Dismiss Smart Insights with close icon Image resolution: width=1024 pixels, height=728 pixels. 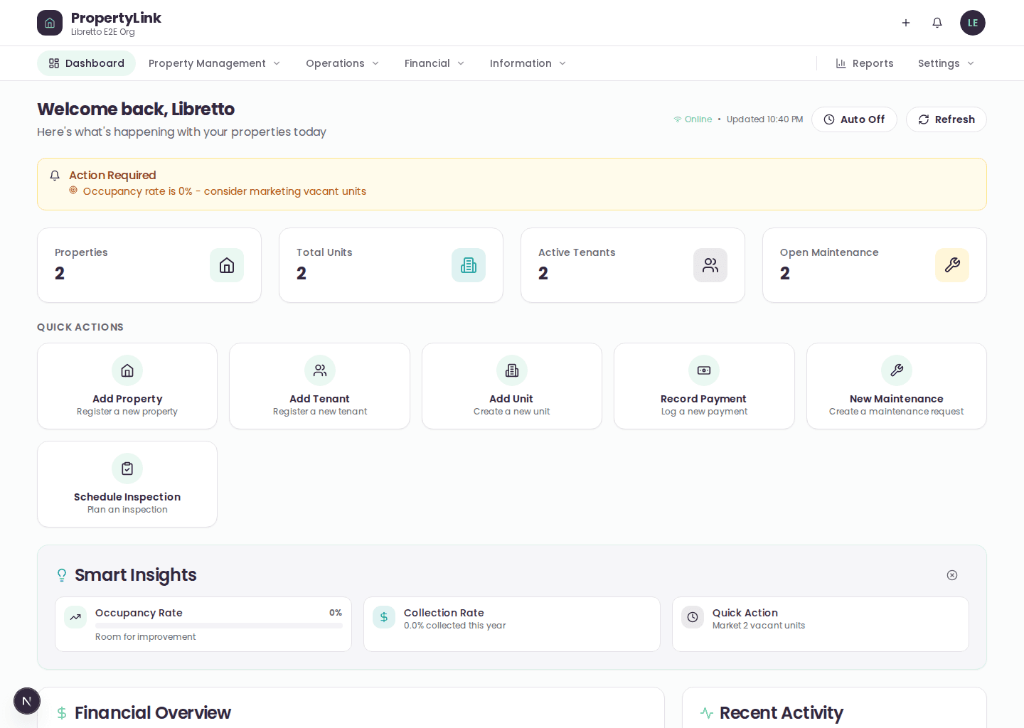point(952,575)
